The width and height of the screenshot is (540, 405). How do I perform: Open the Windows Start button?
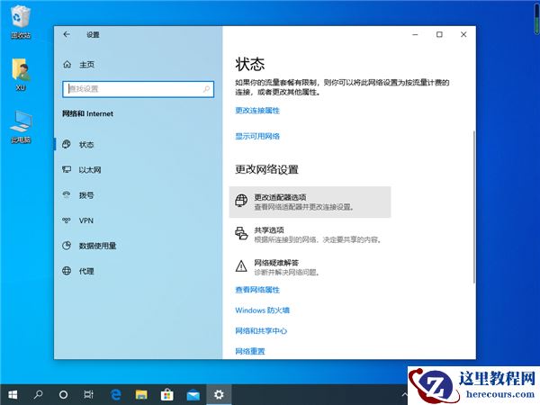point(13,395)
